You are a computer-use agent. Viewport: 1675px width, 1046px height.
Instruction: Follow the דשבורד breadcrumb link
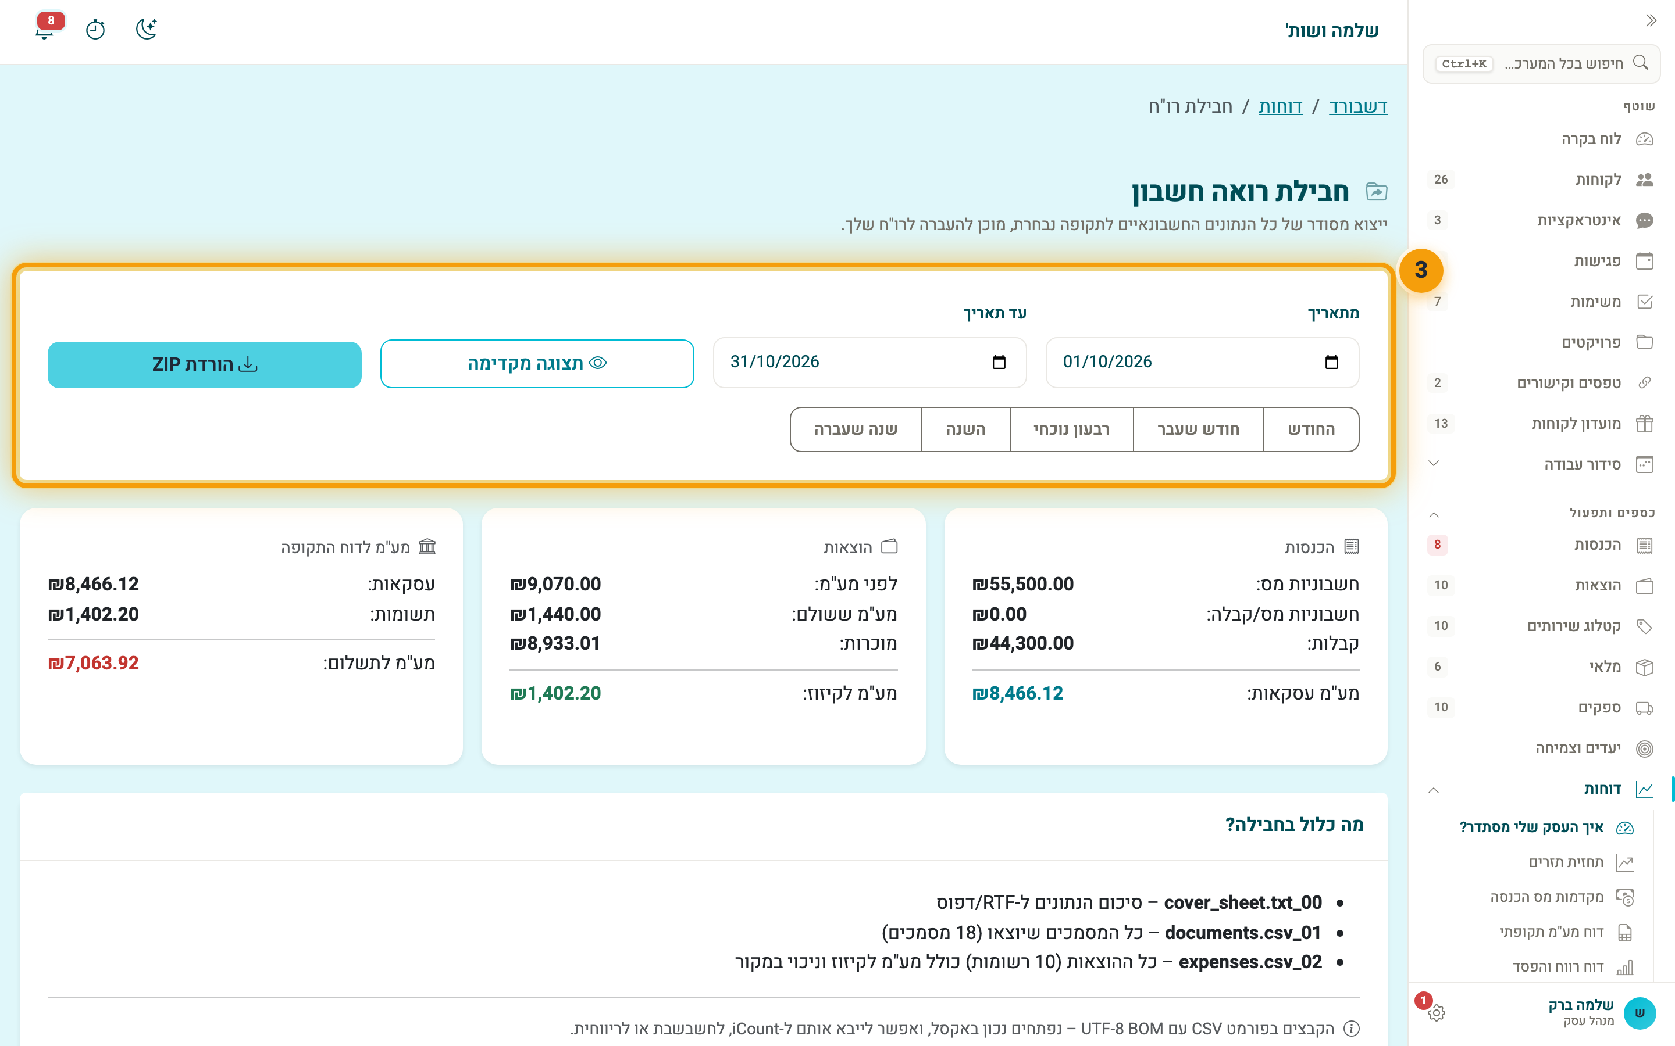tap(1358, 106)
